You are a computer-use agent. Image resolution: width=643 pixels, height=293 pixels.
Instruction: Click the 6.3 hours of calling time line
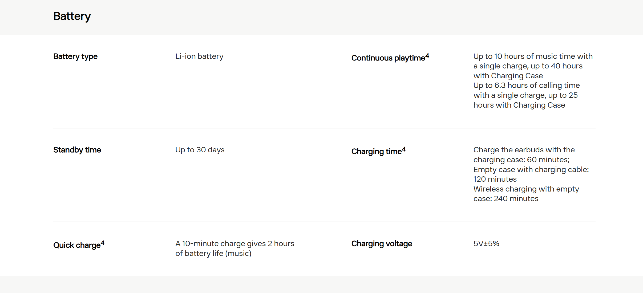pos(527,86)
